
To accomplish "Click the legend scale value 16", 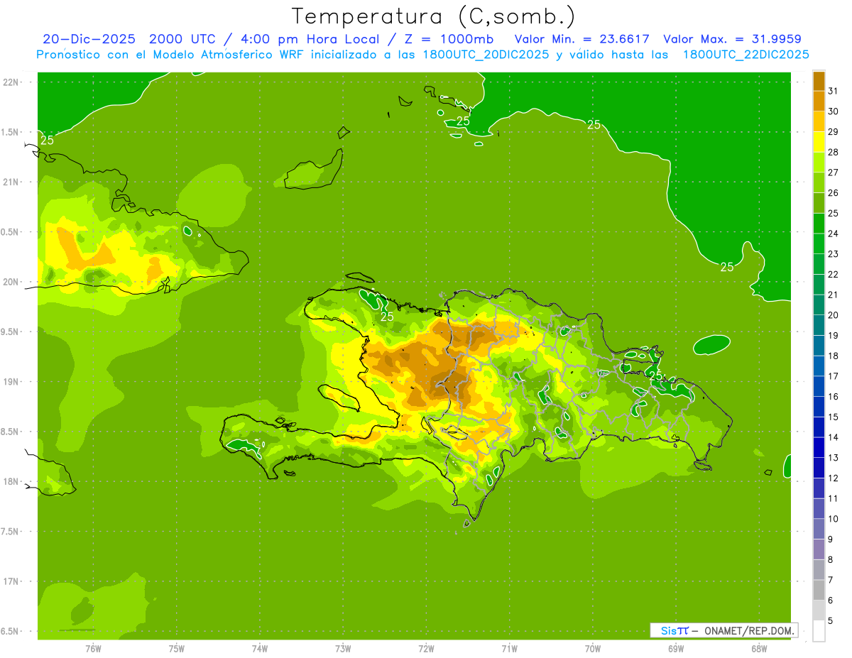I will (x=834, y=397).
